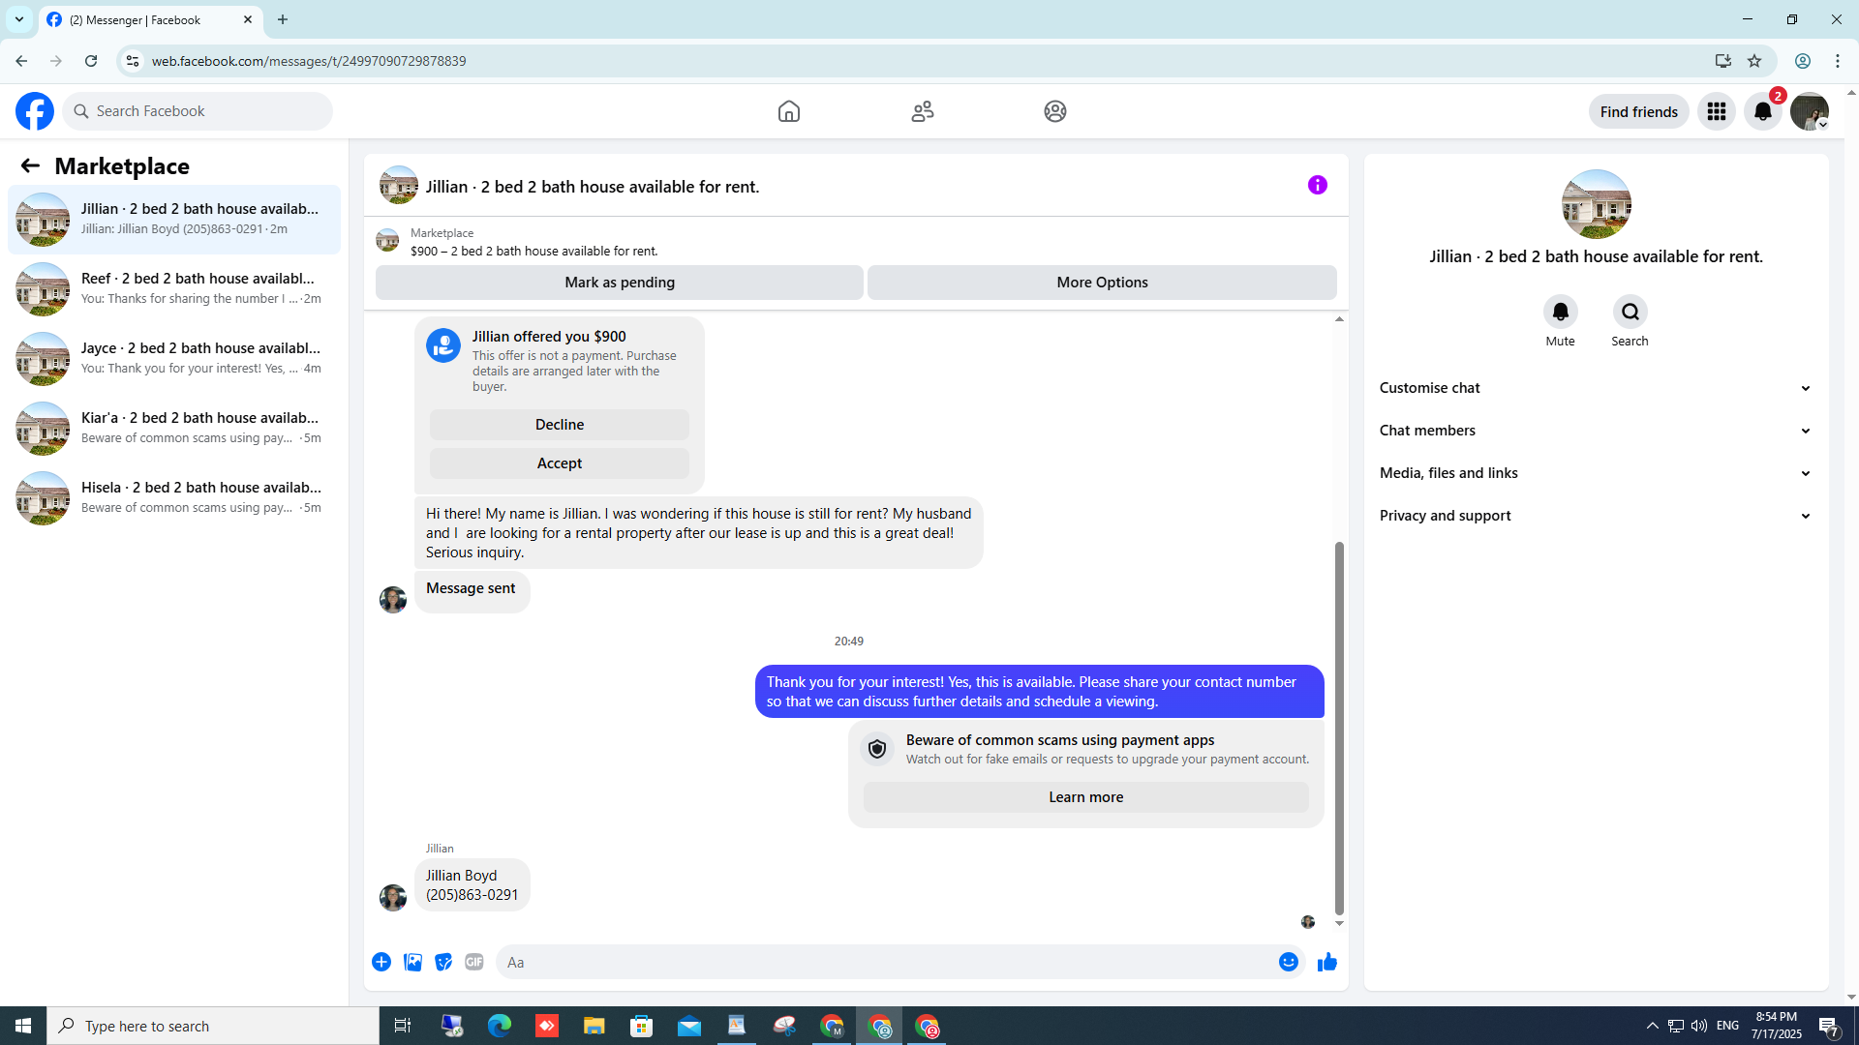Screen dimensions: 1859x1045
Task: Choose a sticker in composer
Action: [x=443, y=962]
